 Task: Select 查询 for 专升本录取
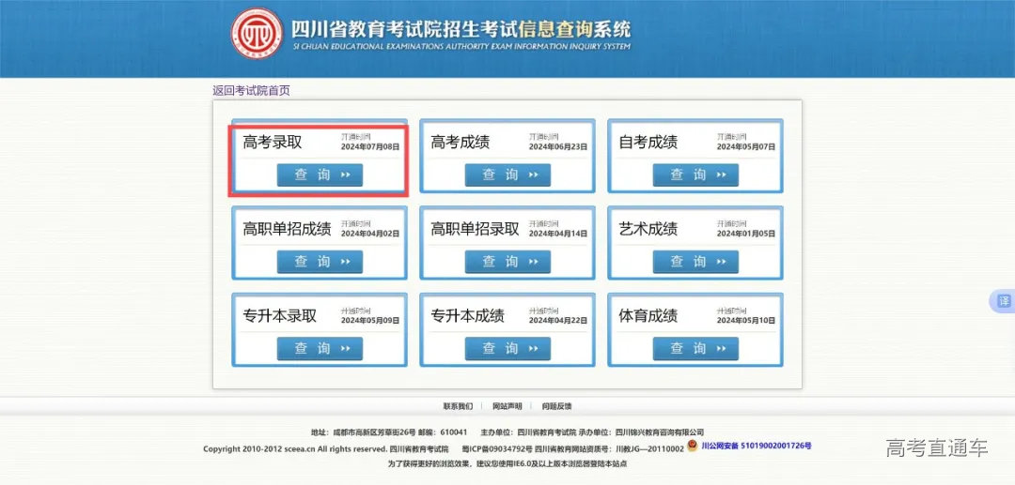coord(320,349)
